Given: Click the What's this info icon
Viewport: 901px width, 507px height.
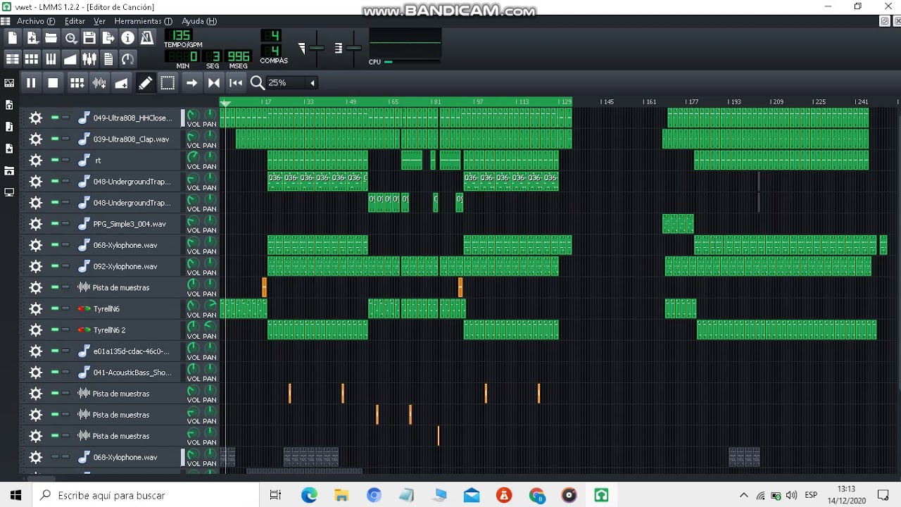Looking at the screenshot, I should coord(127,38).
